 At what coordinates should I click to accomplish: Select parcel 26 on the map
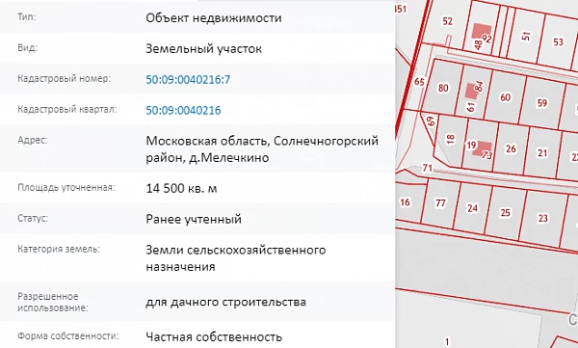coord(511,148)
